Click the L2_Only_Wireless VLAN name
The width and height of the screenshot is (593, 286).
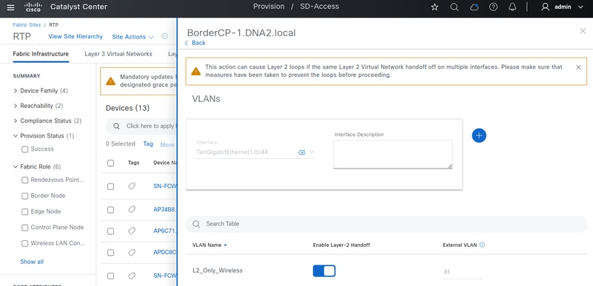pos(218,270)
